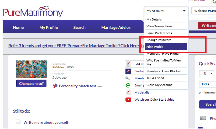The image size is (216, 129).
Task: Click the '5 days ago' last login text
Action: (59, 78)
